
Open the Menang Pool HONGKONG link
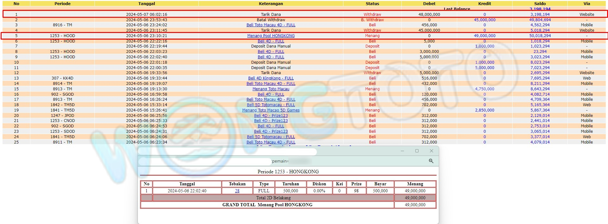point(271,36)
